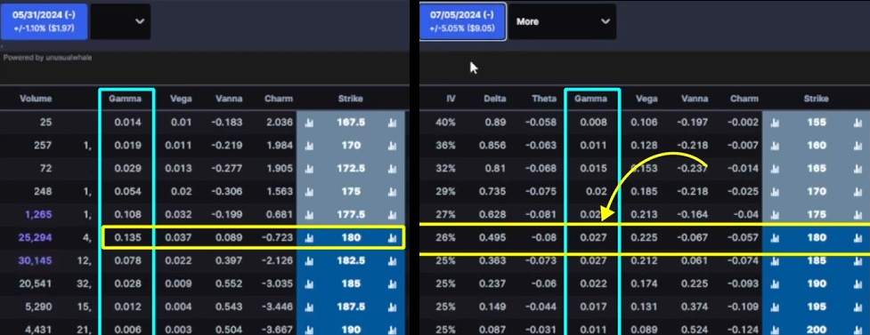In 05/31 chain, open chart icon preceding strike 185
Image resolution: width=870 pixels, height=335 pixels.
pyautogui.click(x=310, y=283)
